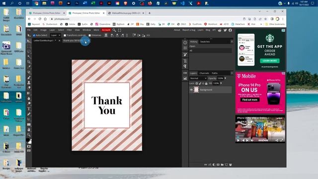Click the download/export icon in options bar
318x179 pixels.
coord(106,35)
